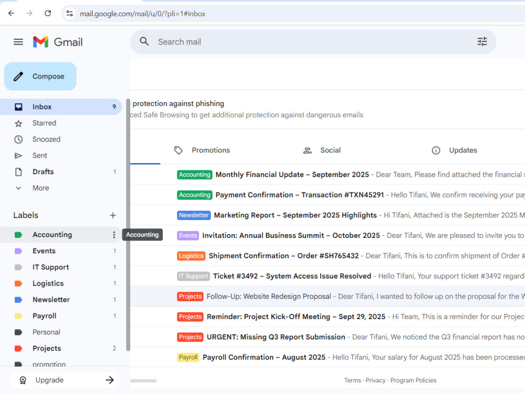Click in the Search mail field

pyautogui.click(x=313, y=42)
